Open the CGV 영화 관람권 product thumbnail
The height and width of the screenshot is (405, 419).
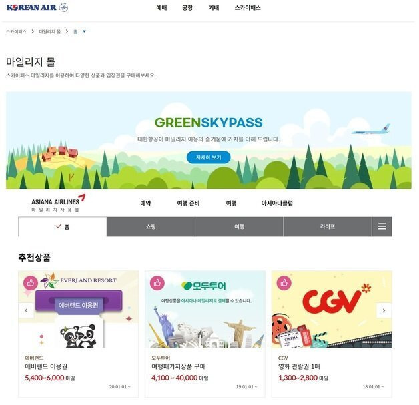click(x=332, y=309)
